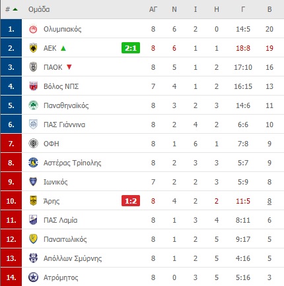
Task: Click the Ατρόμητος star emblem icon
Action: (x=33, y=277)
